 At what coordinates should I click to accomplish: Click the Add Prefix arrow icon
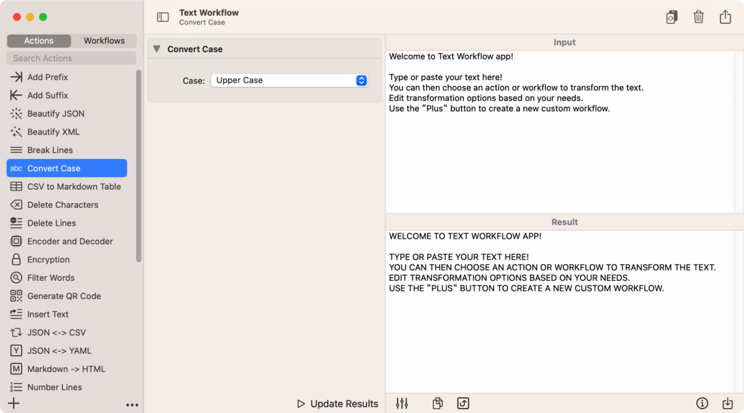click(16, 77)
